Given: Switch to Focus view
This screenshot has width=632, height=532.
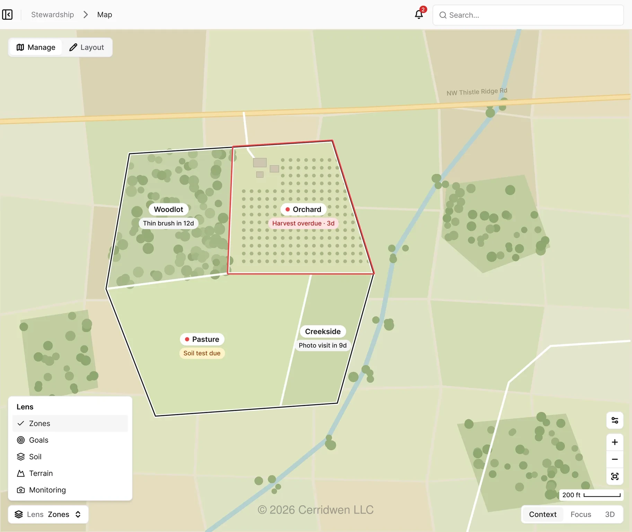Looking at the screenshot, I should pyautogui.click(x=581, y=514).
